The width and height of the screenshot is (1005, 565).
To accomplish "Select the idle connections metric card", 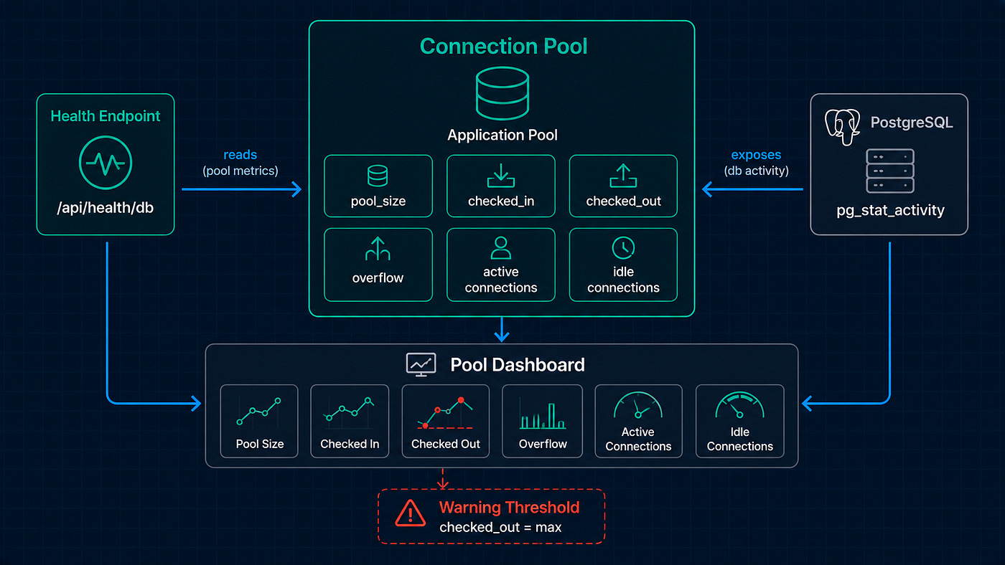I will (x=623, y=265).
